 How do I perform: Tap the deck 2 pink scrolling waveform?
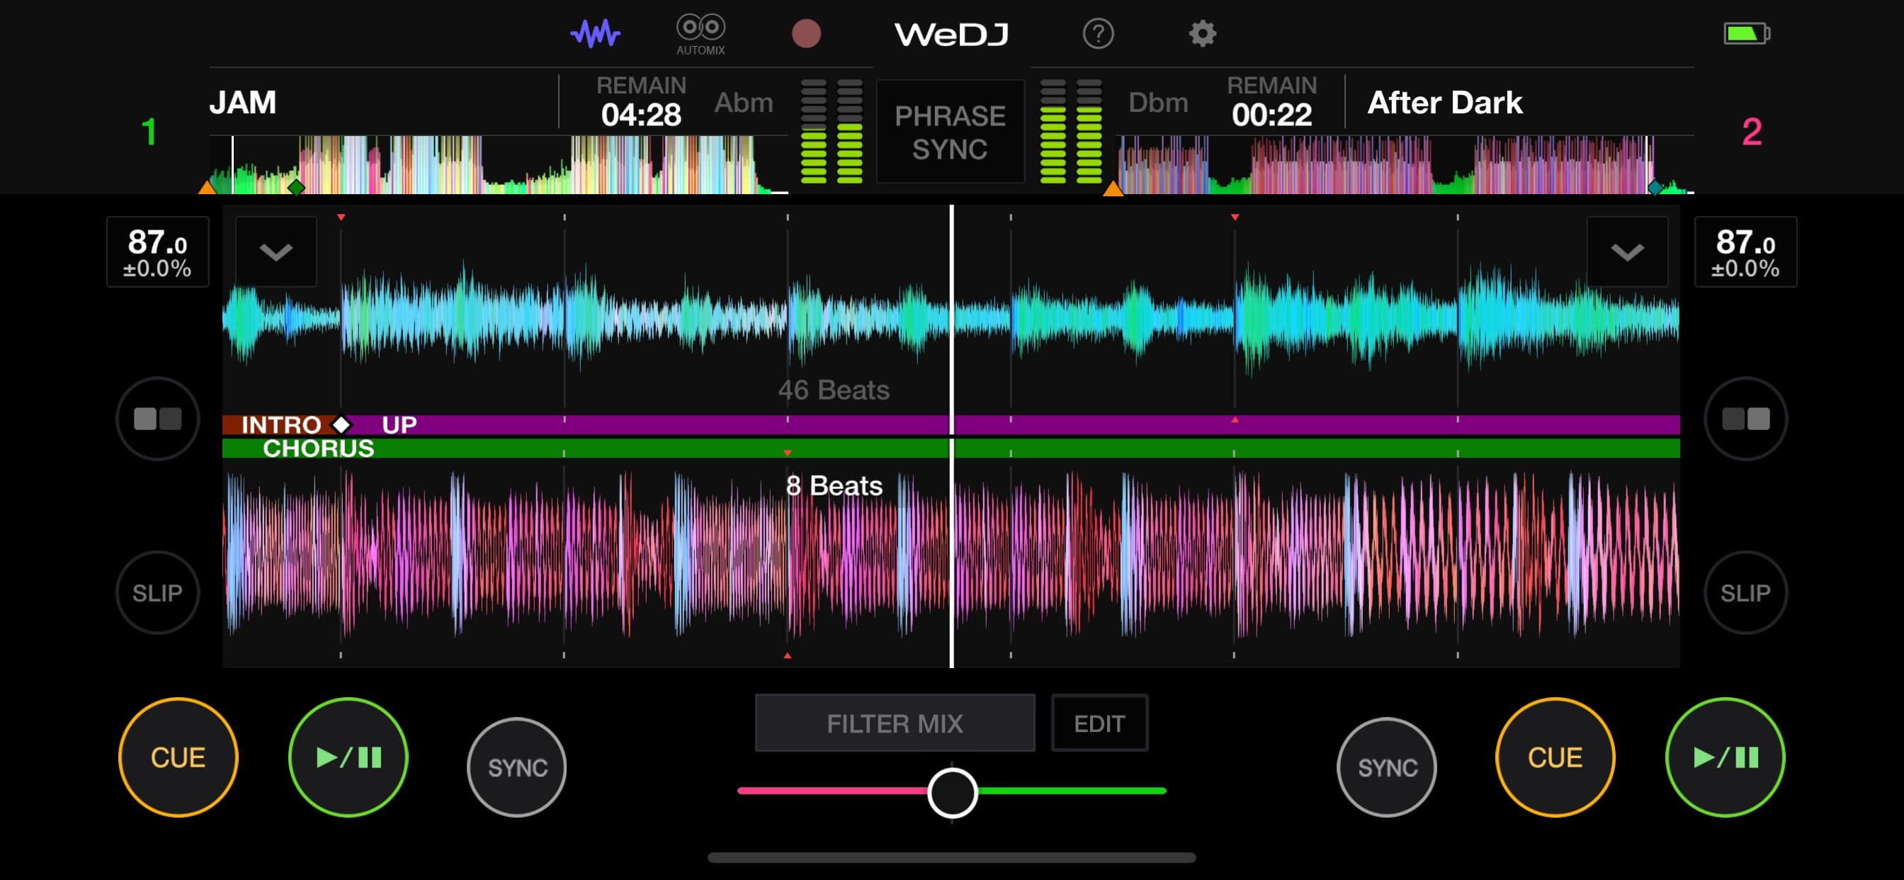pos(951,555)
